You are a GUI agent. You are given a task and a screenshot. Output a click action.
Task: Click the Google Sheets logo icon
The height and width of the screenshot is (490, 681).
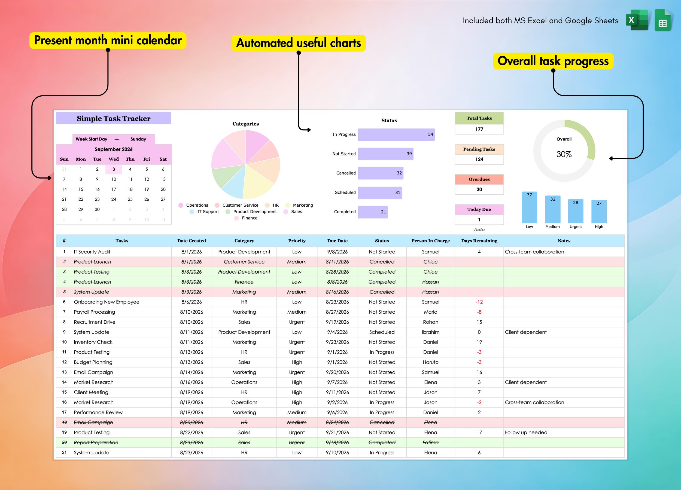(x=663, y=20)
